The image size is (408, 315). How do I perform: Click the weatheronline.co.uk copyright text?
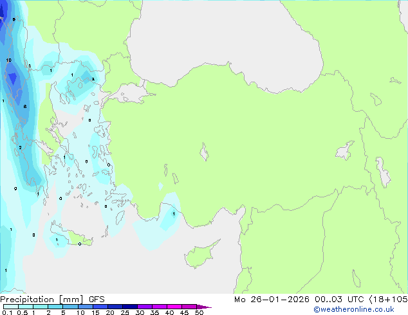click(353, 309)
